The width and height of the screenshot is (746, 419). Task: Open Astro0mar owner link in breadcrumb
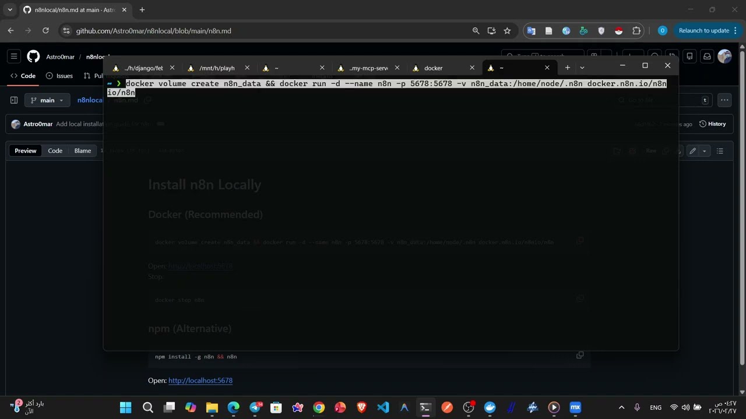pyautogui.click(x=61, y=57)
